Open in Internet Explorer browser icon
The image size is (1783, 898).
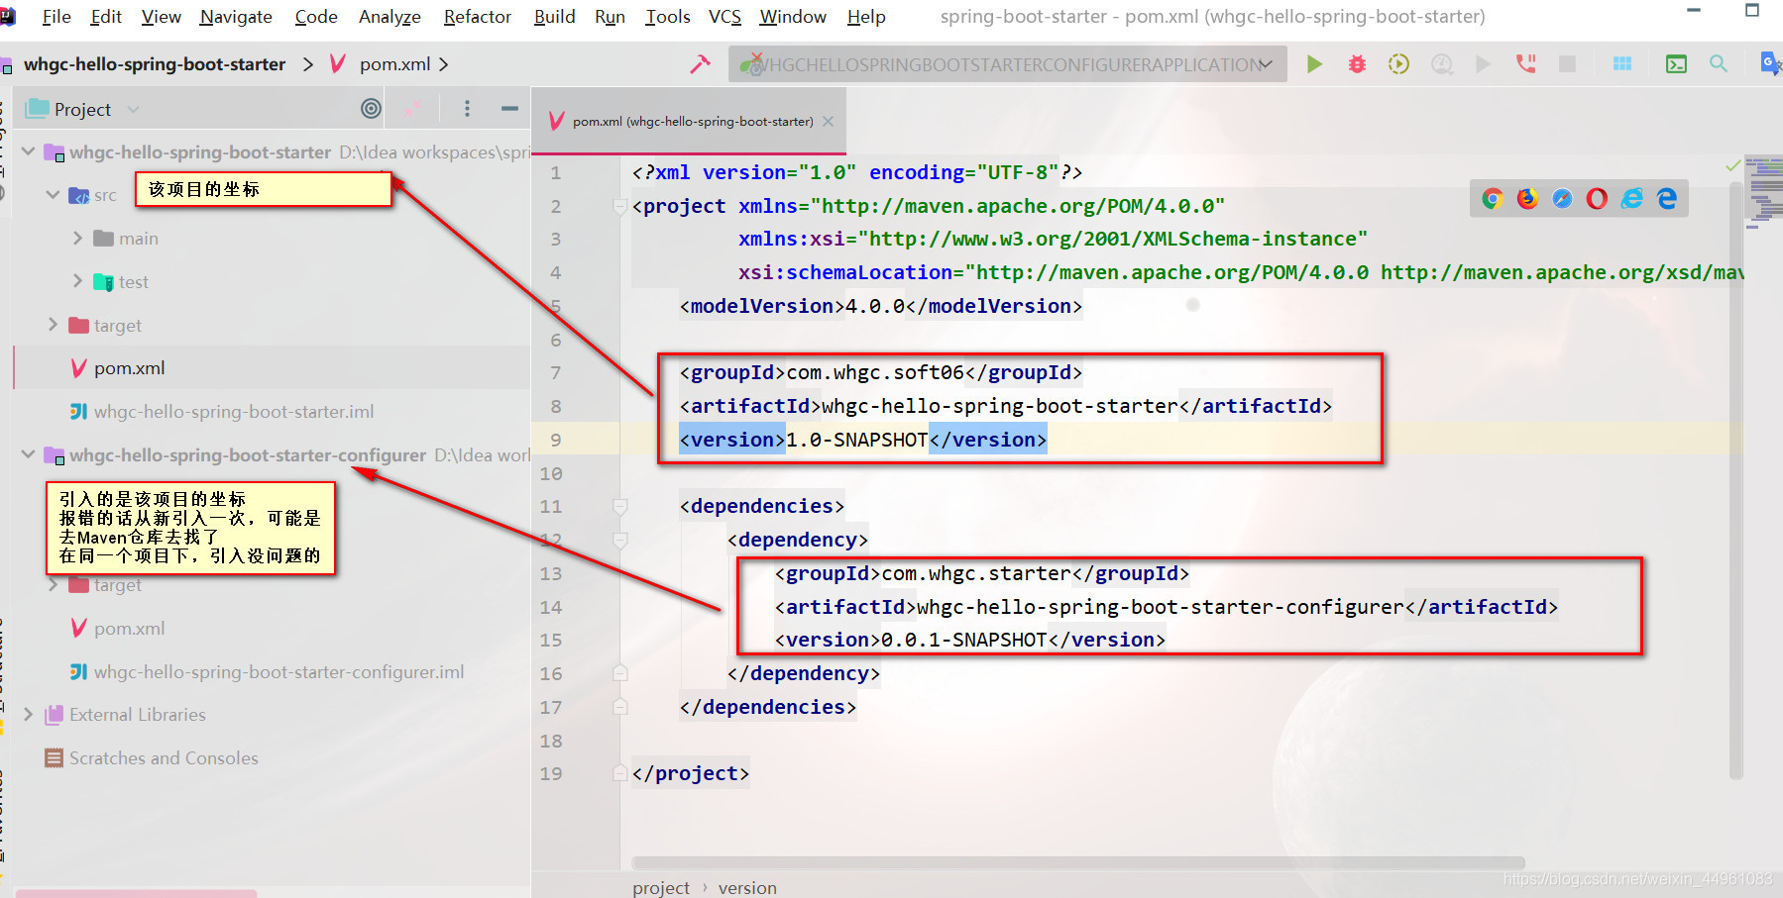[1631, 199]
